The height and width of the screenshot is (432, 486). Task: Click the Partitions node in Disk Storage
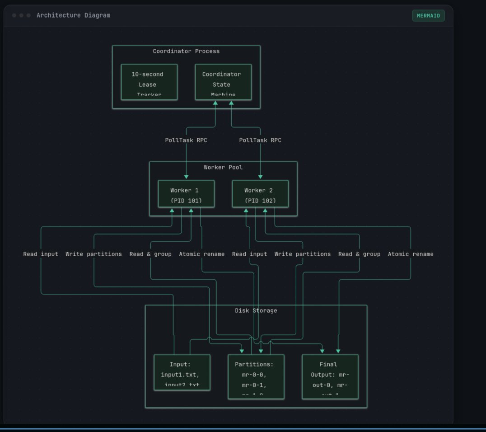[x=256, y=377]
